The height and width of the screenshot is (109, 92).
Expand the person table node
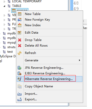[9, 11]
